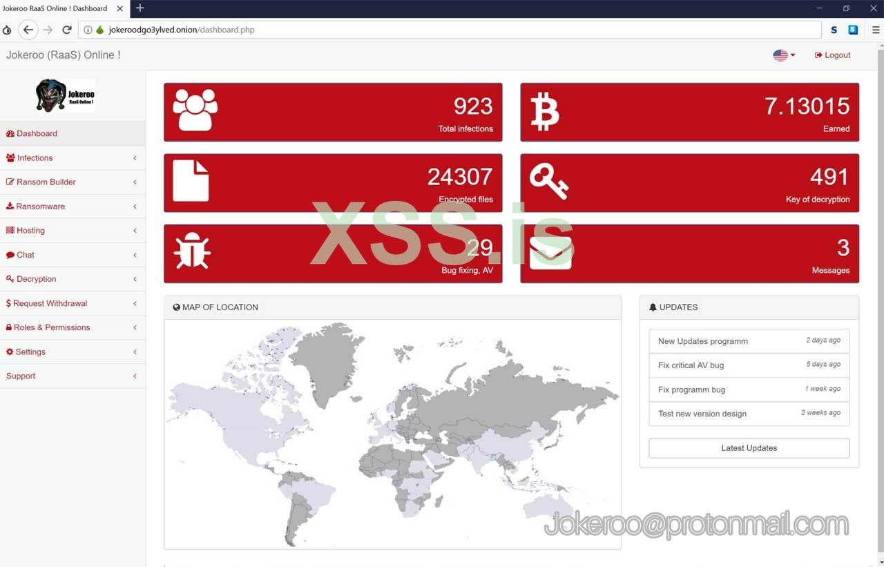Expand the Chat menu chevron
Screen dimensions: 884x567
point(135,255)
